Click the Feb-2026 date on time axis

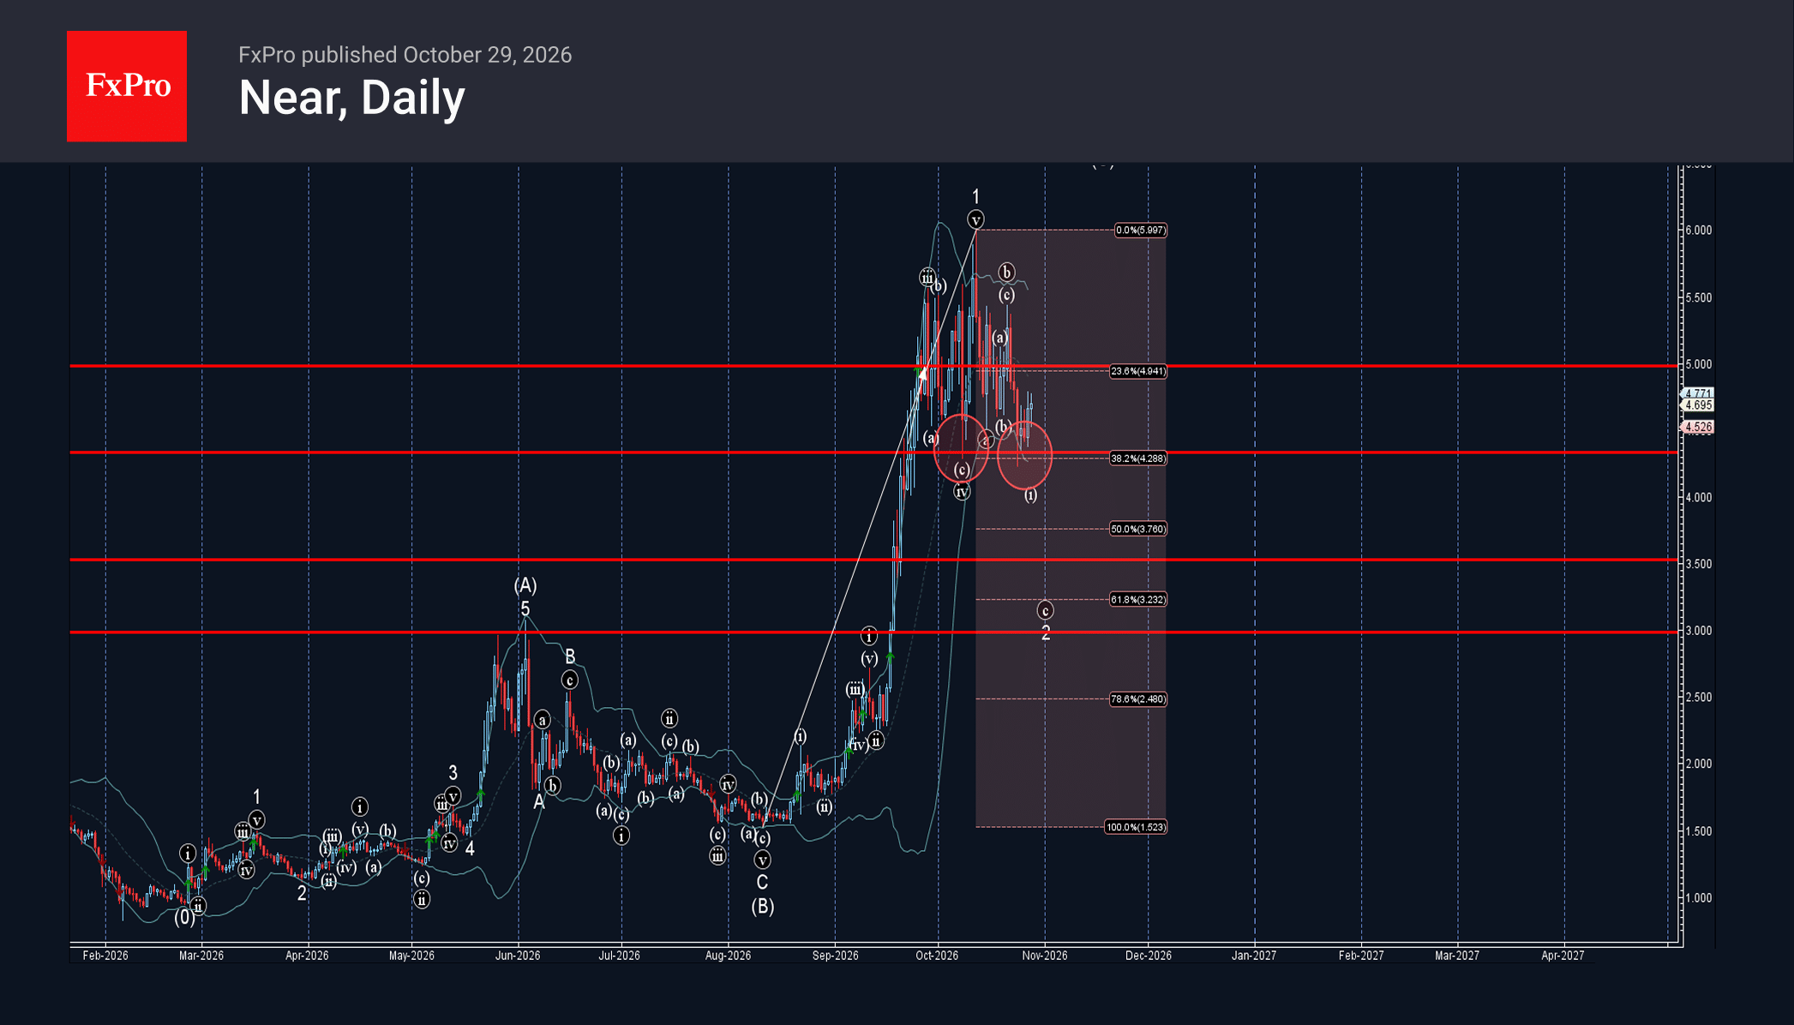pos(105,956)
